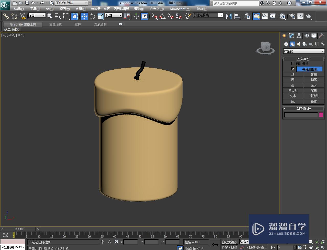Screen dimensions: 327x250
Task: Click the Align tool icon
Action: tap(237, 16)
